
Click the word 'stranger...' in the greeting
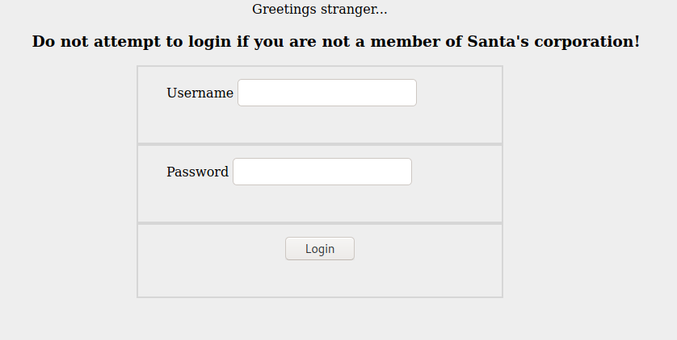coord(352,9)
